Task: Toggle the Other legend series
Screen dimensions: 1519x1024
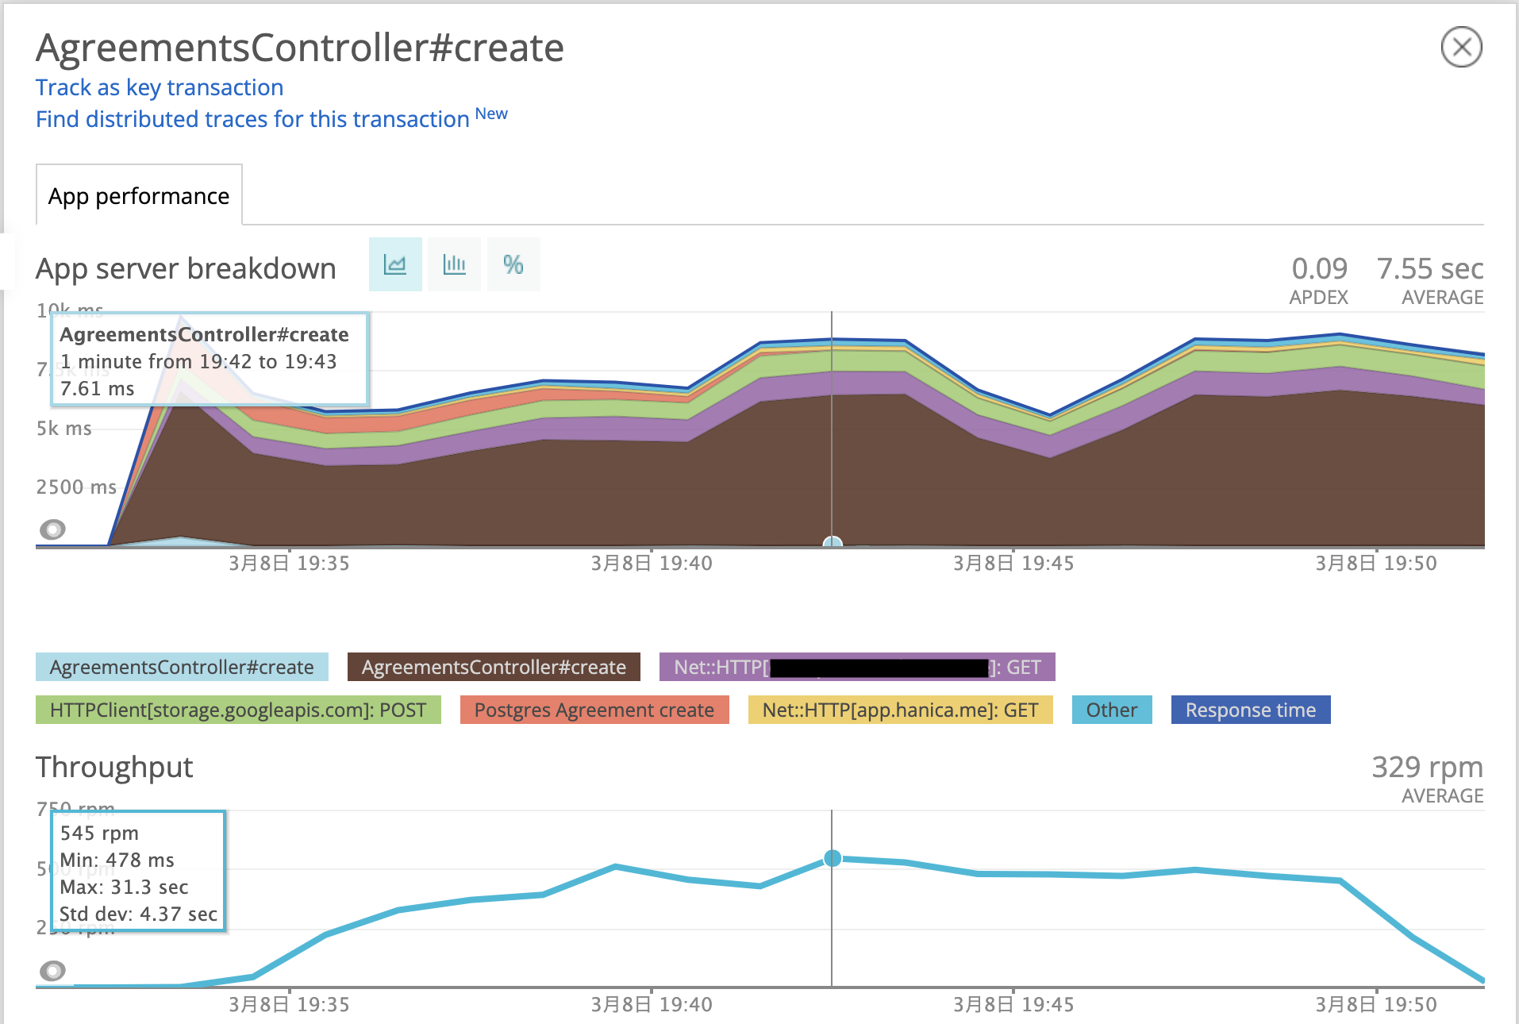Action: (x=1111, y=710)
